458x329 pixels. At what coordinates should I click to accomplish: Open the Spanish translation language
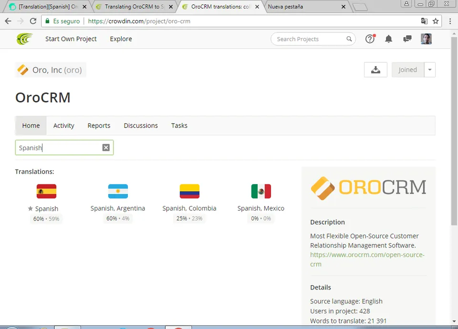47,209
